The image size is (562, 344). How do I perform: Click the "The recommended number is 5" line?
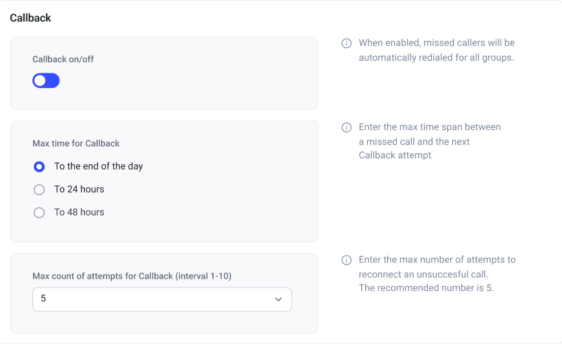pos(425,288)
